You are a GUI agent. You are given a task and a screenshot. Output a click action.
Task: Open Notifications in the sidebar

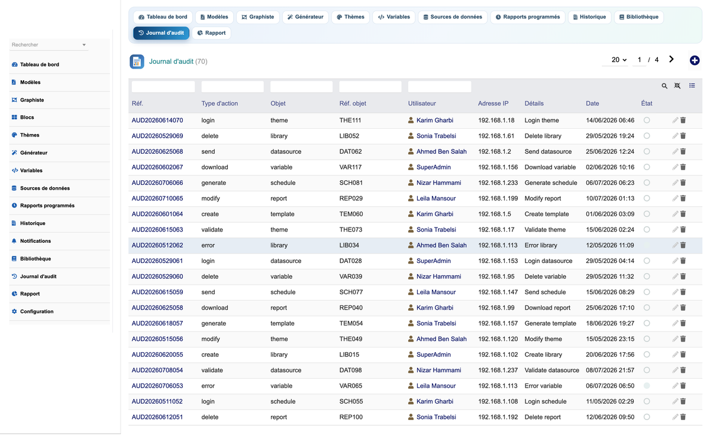pos(35,241)
